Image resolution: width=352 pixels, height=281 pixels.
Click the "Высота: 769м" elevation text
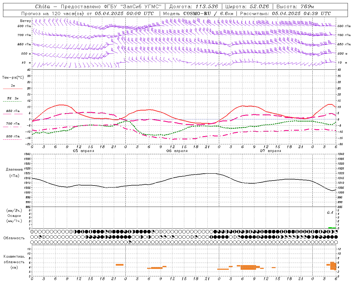point(295,7)
